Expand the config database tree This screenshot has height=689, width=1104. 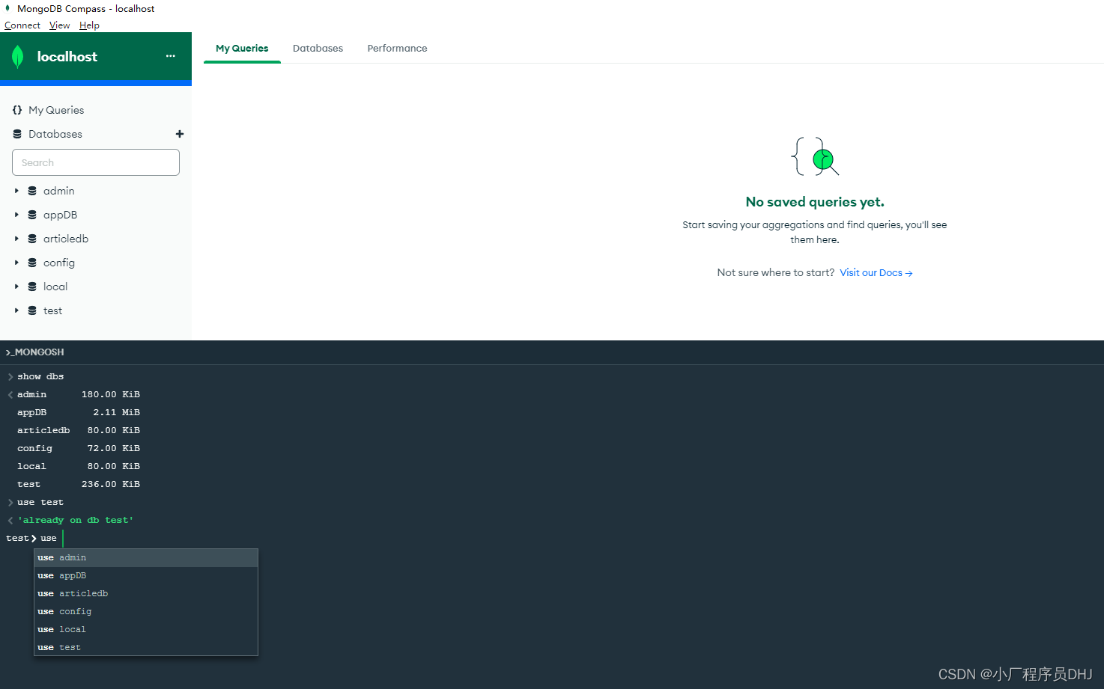click(x=16, y=263)
